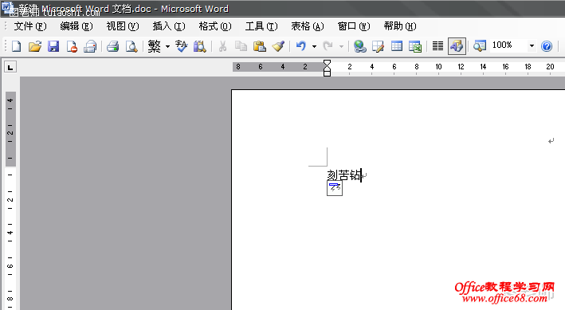Open the Undo history dropdown arrow

click(314, 46)
